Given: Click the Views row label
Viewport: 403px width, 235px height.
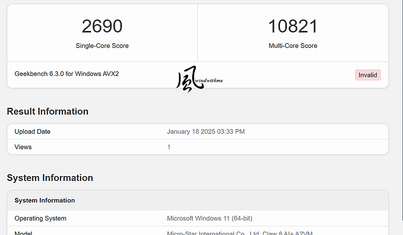Looking at the screenshot, I should tap(23, 147).
